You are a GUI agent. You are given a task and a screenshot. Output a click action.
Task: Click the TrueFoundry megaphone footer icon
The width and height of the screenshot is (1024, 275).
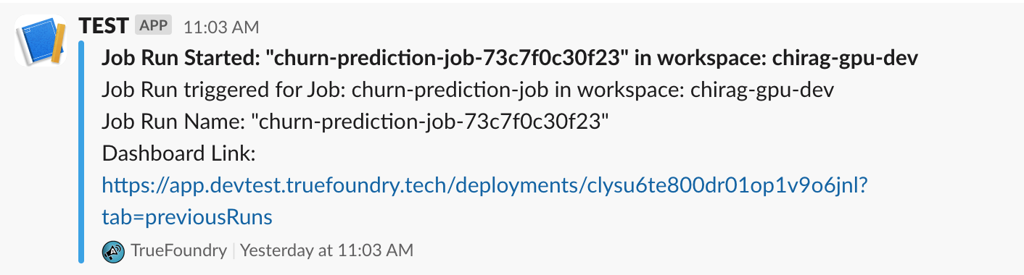coord(112,251)
